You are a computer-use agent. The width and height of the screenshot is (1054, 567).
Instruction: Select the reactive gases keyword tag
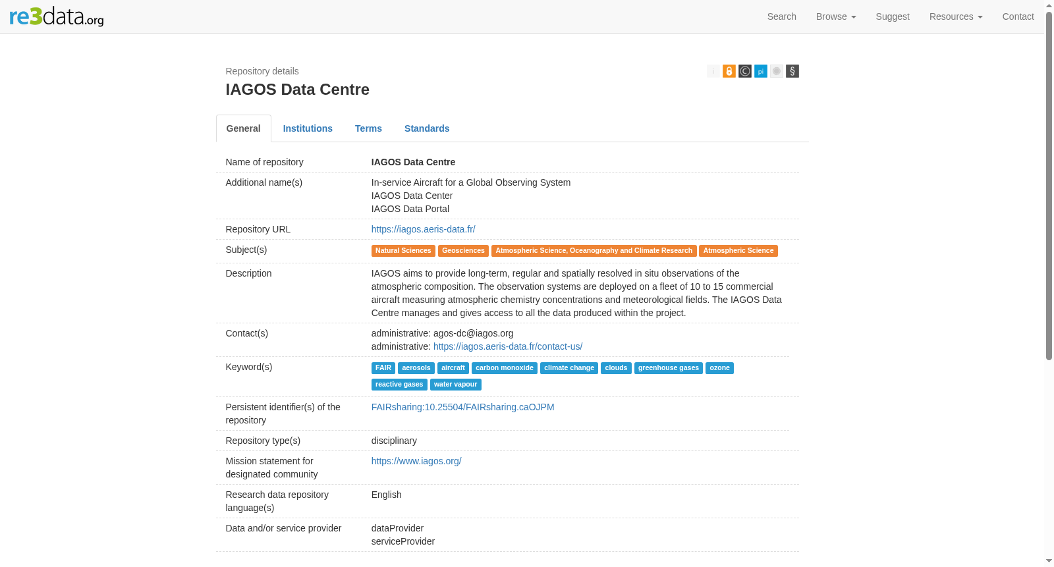coord(399,385)
